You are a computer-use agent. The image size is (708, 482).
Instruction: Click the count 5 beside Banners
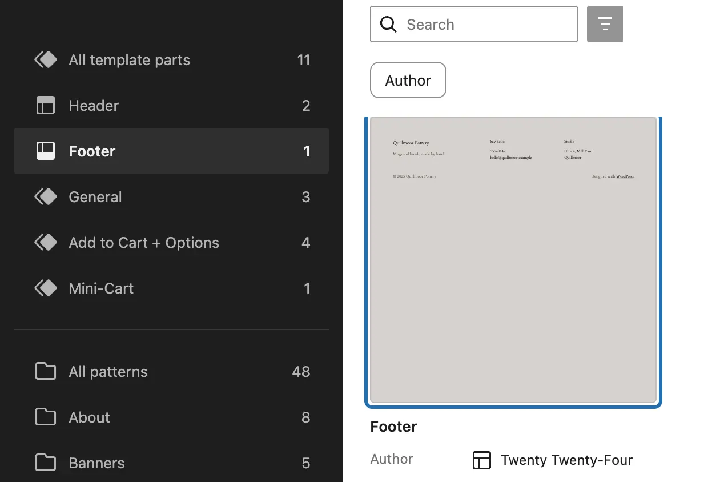click(x=306, y=463)
